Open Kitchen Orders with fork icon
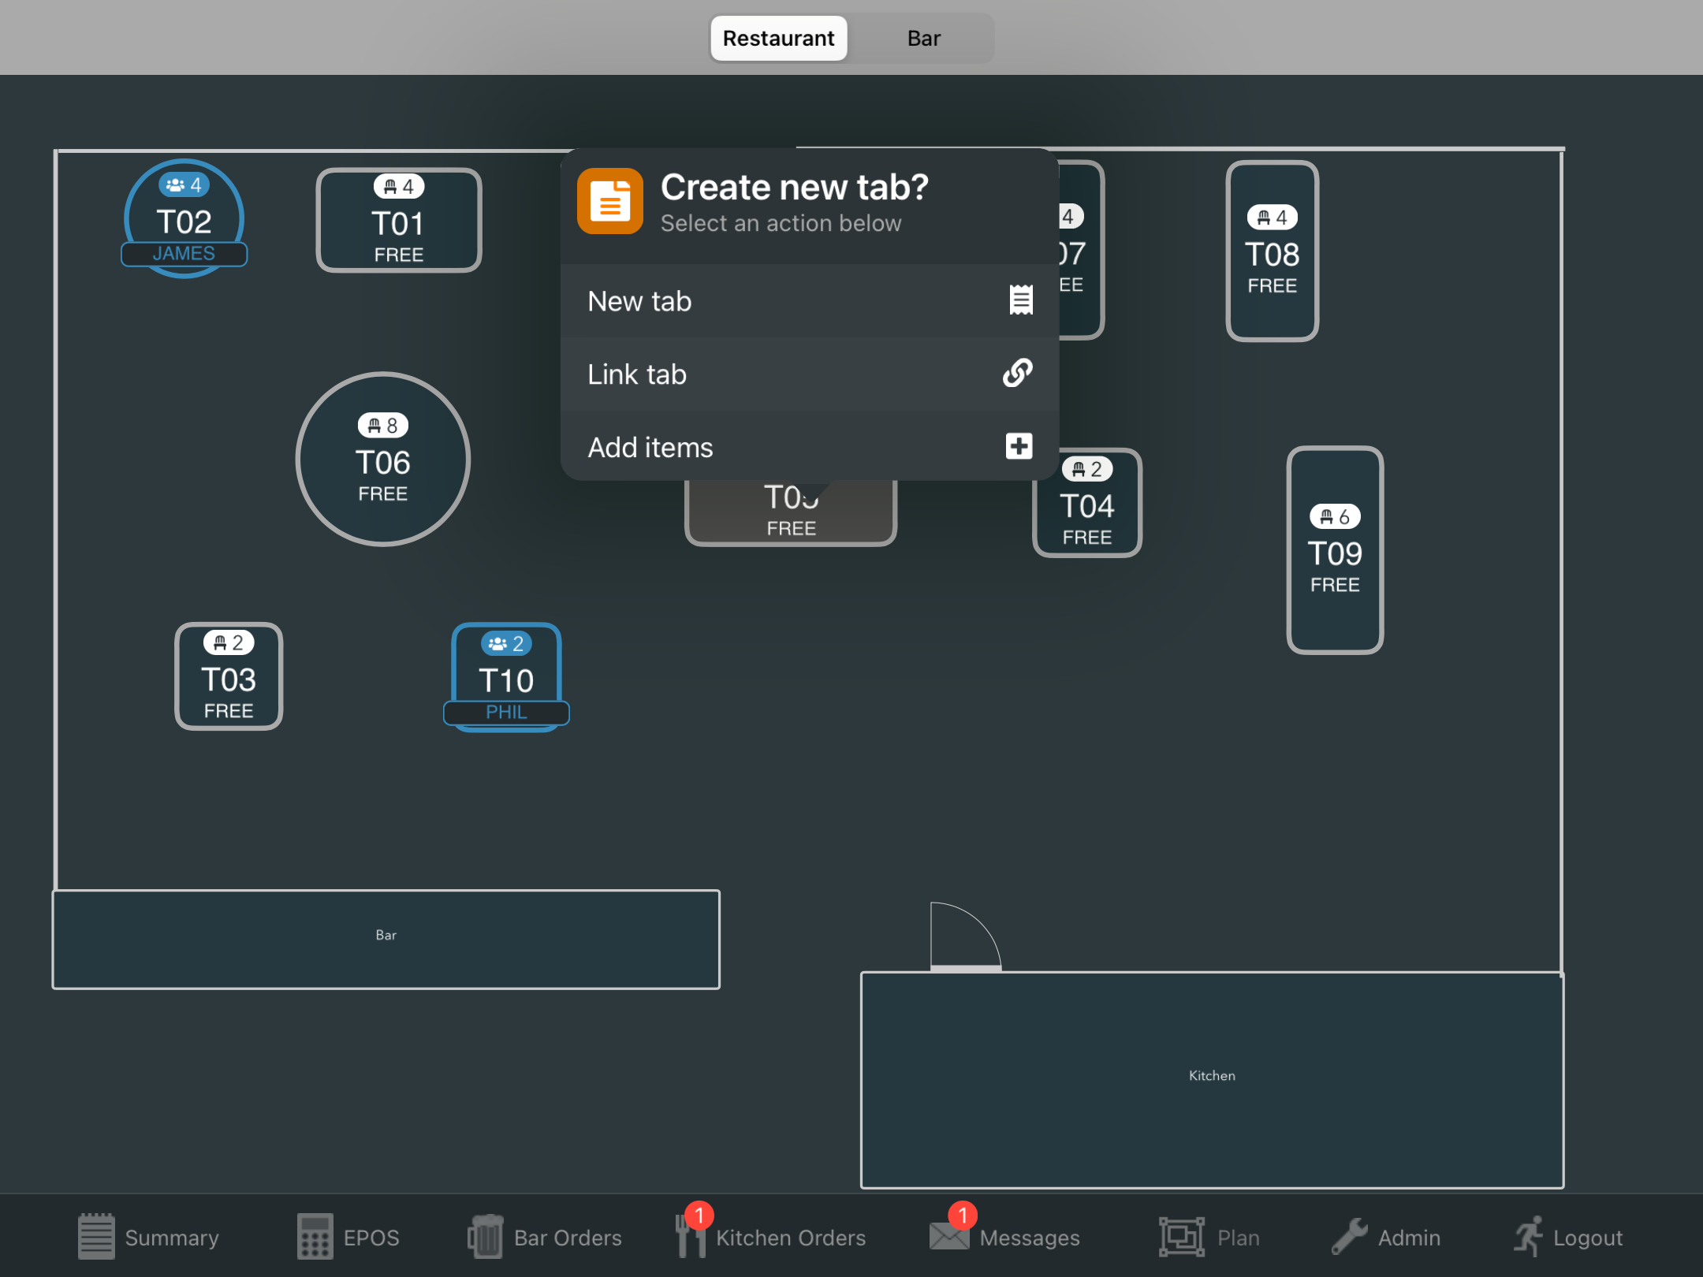 [689, 1237]
